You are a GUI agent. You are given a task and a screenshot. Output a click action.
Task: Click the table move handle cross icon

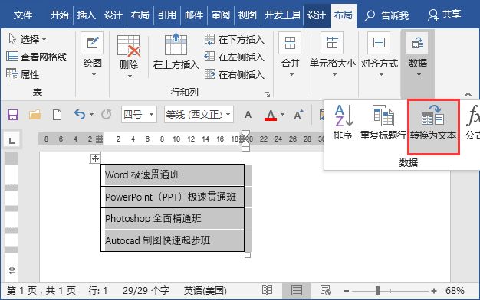coord(95,158)
